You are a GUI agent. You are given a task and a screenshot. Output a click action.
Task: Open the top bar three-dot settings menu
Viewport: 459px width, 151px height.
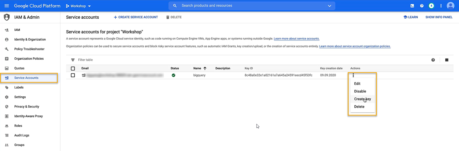tap(441, 6)
